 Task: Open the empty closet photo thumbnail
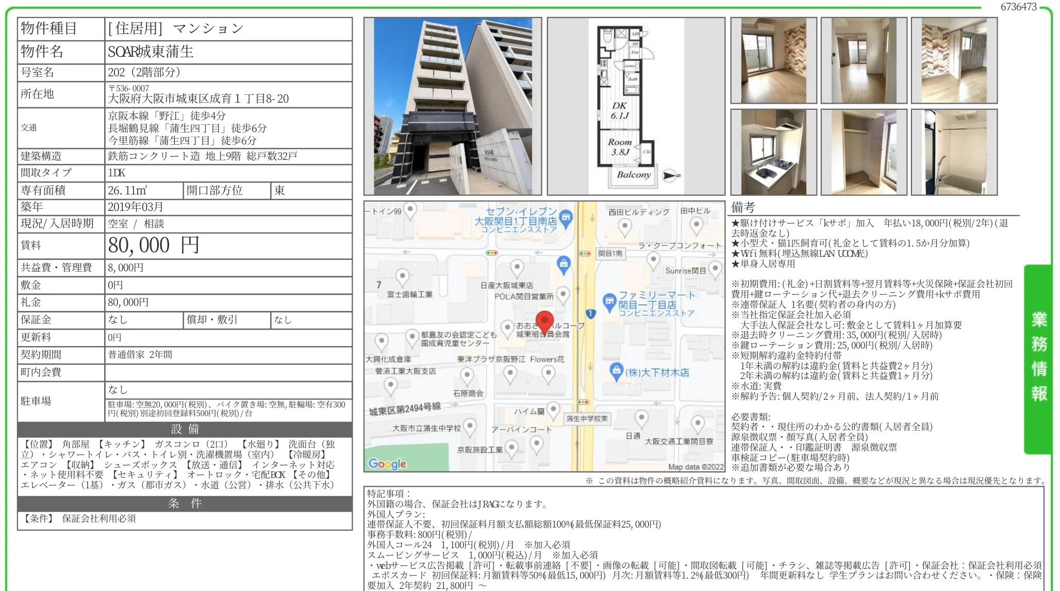(x=864, y=152)
